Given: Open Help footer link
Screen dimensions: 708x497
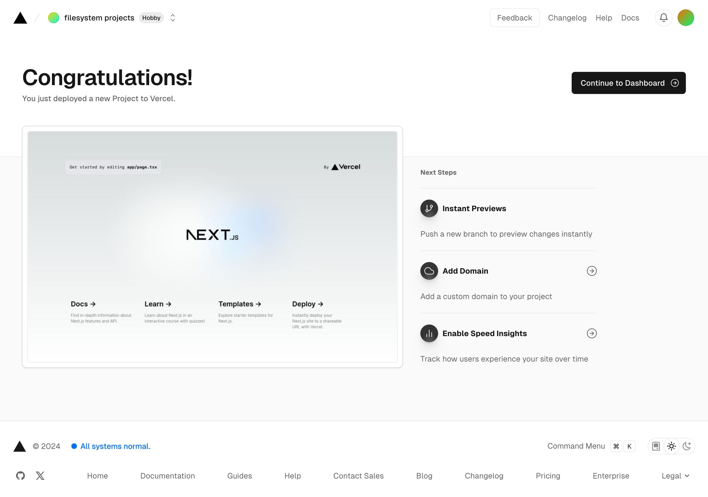Looking at the screenshot, I should pos(293,476).
